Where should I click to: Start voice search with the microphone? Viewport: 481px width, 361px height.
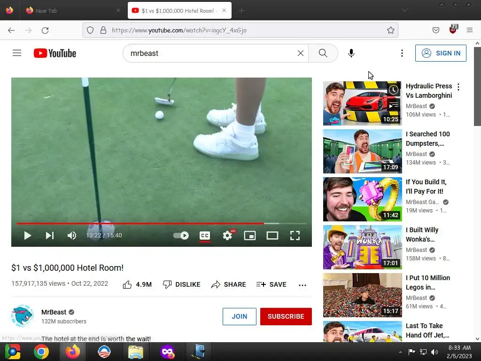point(351,53)
